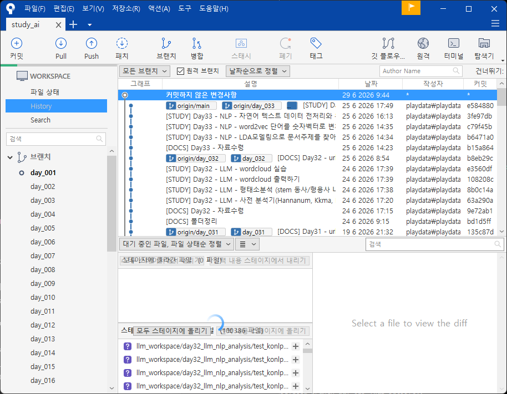
Task: Open the All Branches (모든 브랜치) dropdown
Action: click(x=145, y=71)
